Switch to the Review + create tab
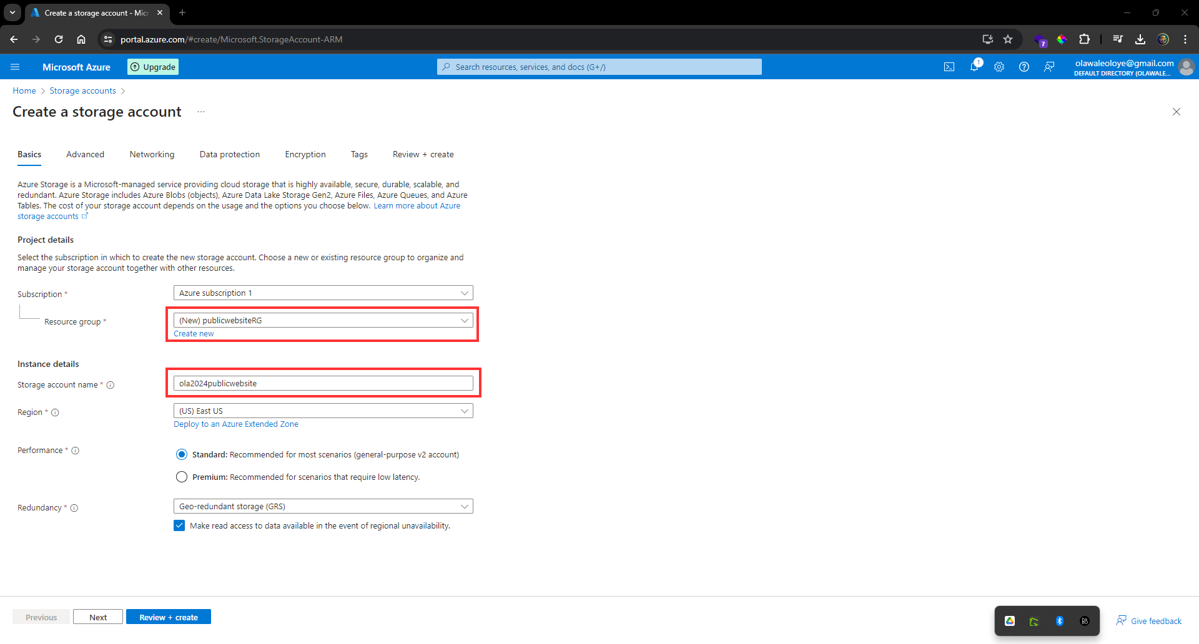Image resolution: width=1199 pixels, height=644 pixels. click(x=423, y=154)
